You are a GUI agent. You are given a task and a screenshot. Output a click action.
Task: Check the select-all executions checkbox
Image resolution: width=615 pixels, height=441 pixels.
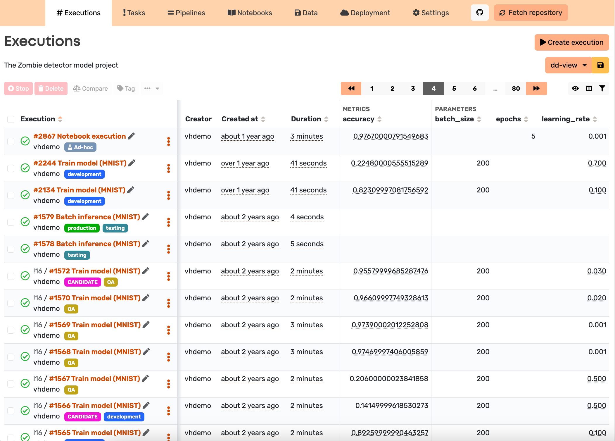11,119
